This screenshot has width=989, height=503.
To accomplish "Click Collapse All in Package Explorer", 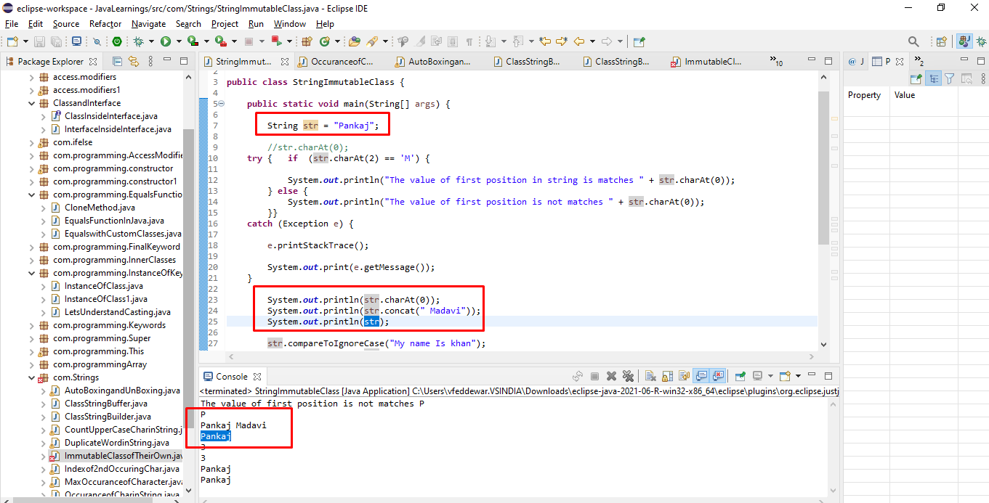I will point(117,62).
